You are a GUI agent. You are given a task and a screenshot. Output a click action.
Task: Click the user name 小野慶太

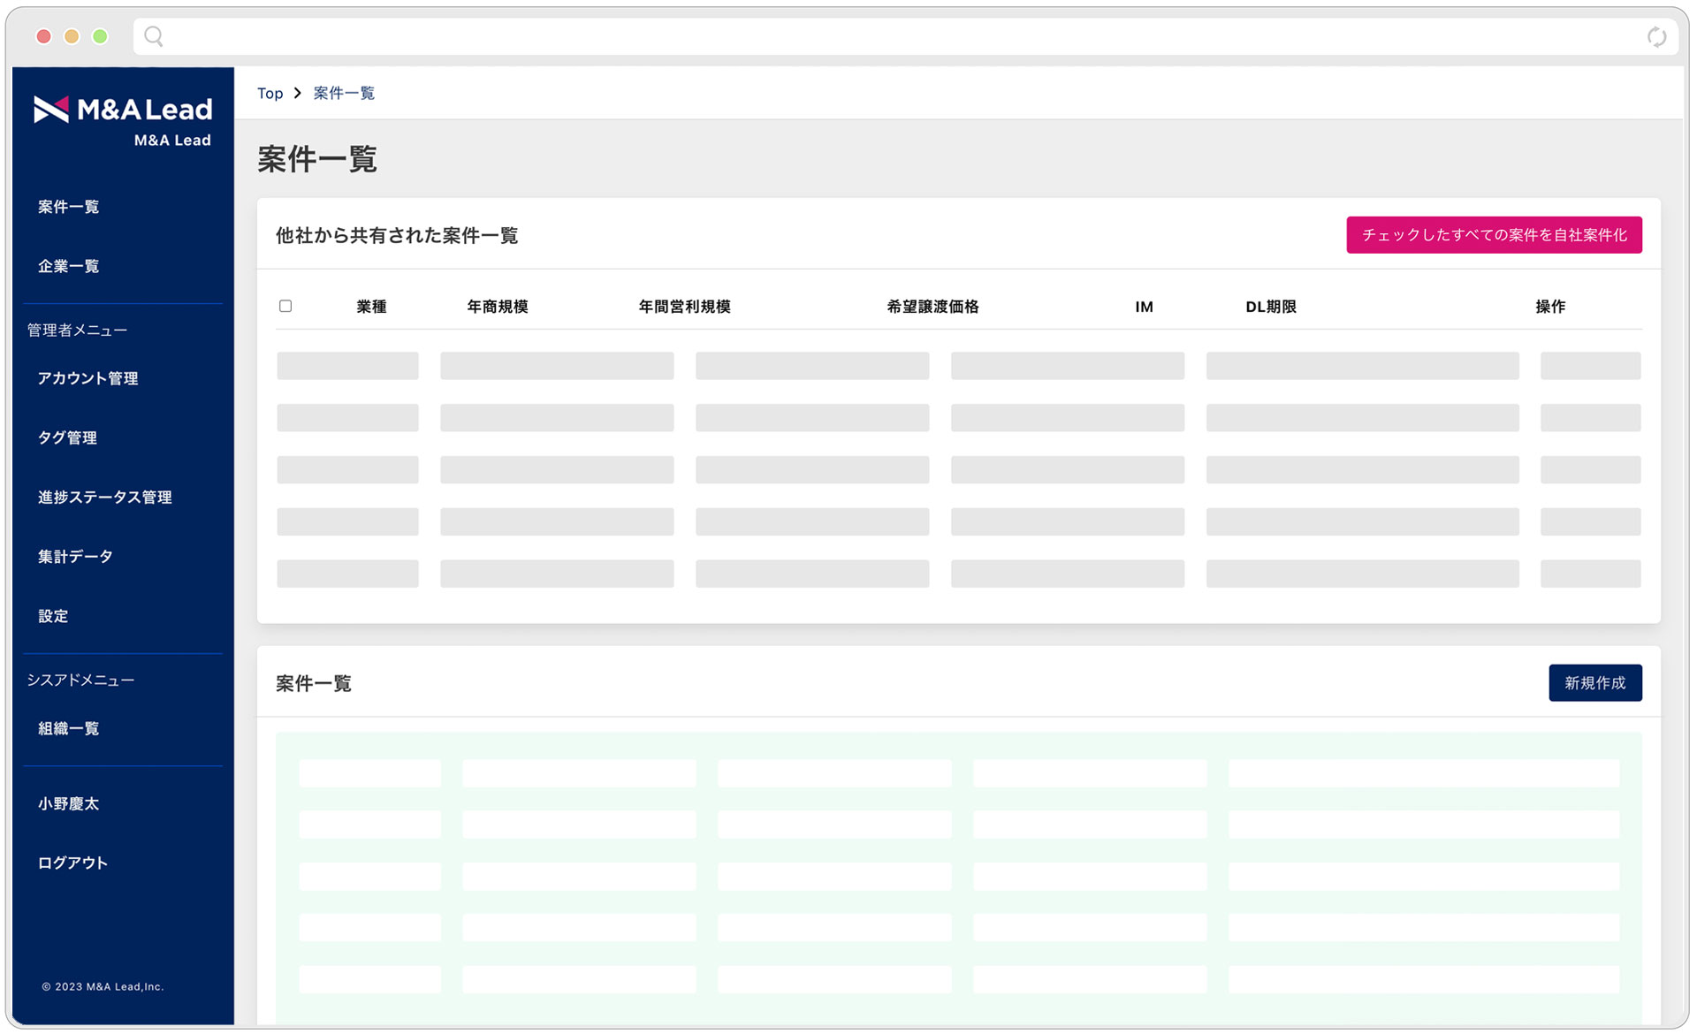tap(68, 803)
